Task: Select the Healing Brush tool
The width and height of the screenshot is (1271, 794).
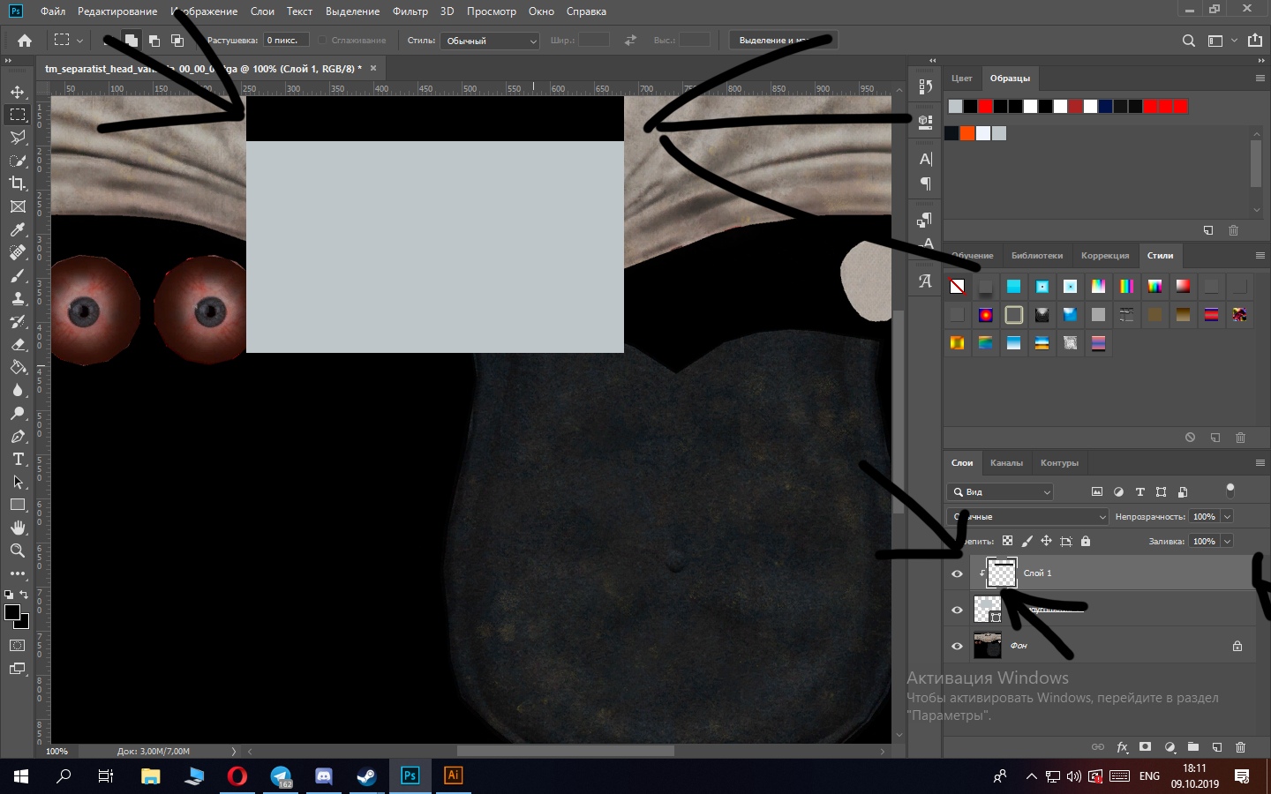Action: click(x=18, y=252)
